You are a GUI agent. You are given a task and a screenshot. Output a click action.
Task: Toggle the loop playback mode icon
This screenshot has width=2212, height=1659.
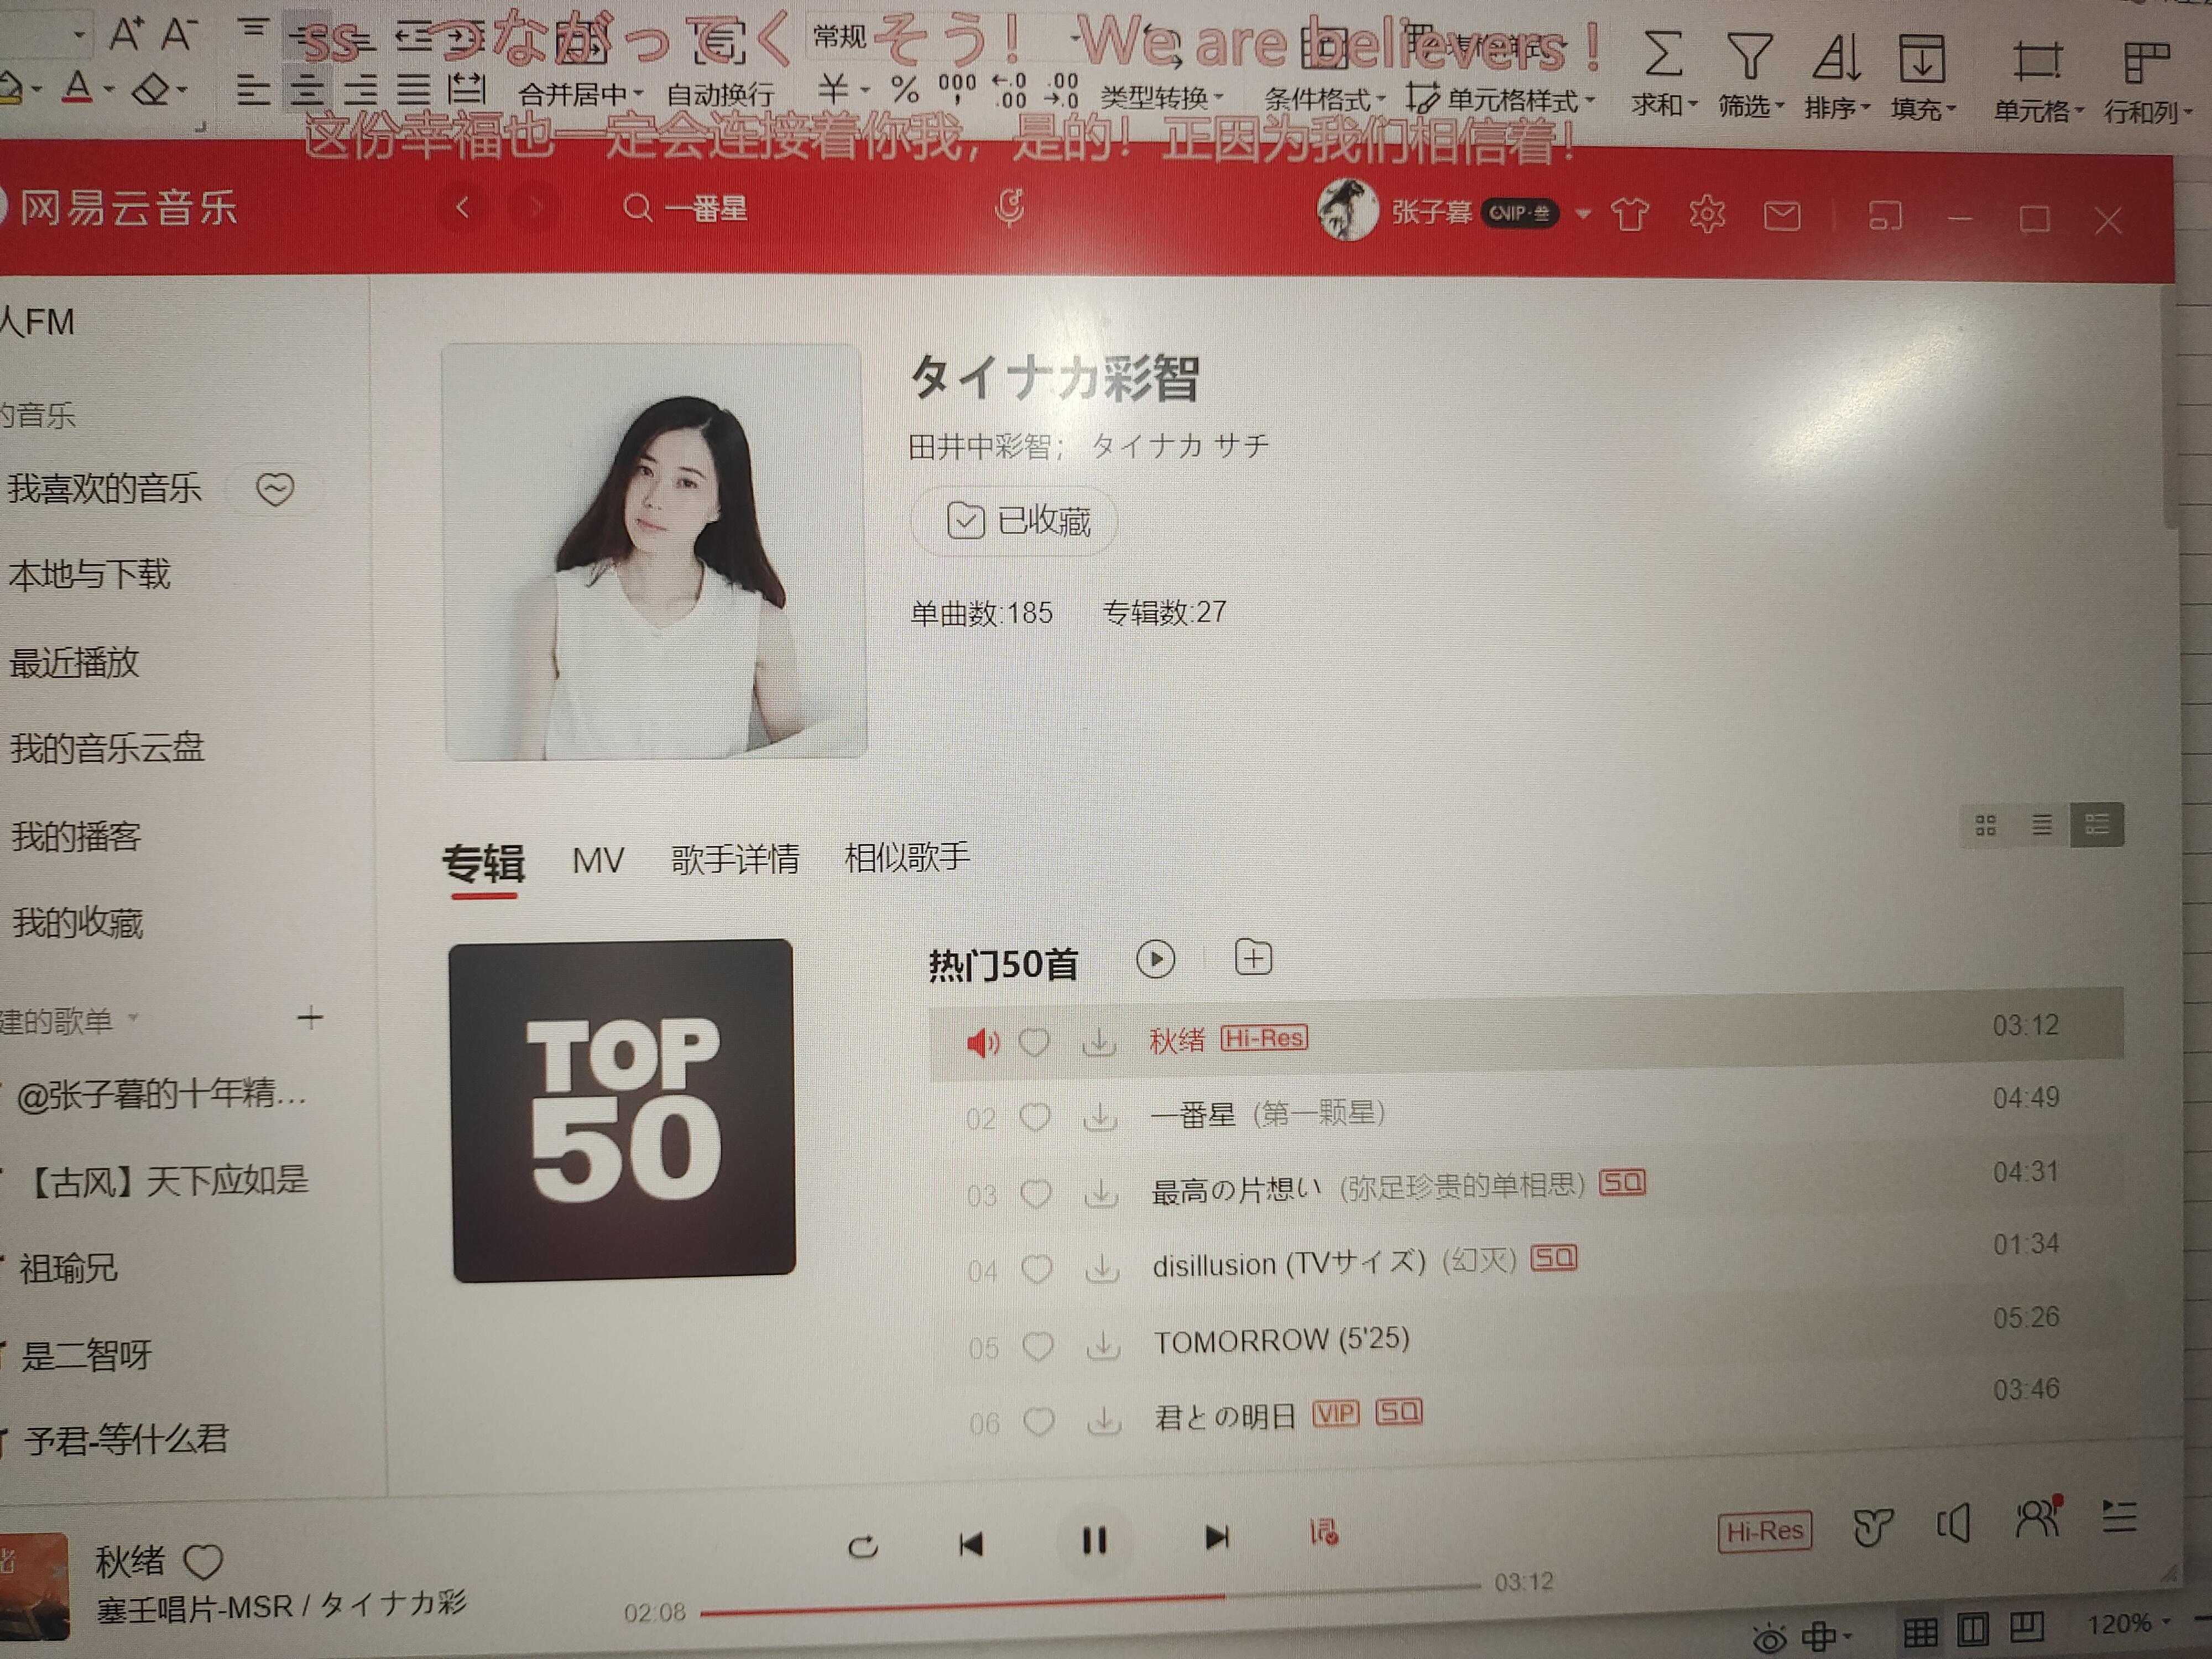(862, 1547)
